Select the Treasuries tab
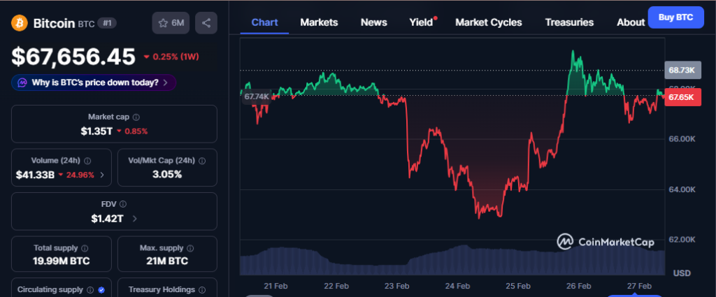The height and width of the screenshot is (297, 716). pyautogui.click(x=569, y=22)
